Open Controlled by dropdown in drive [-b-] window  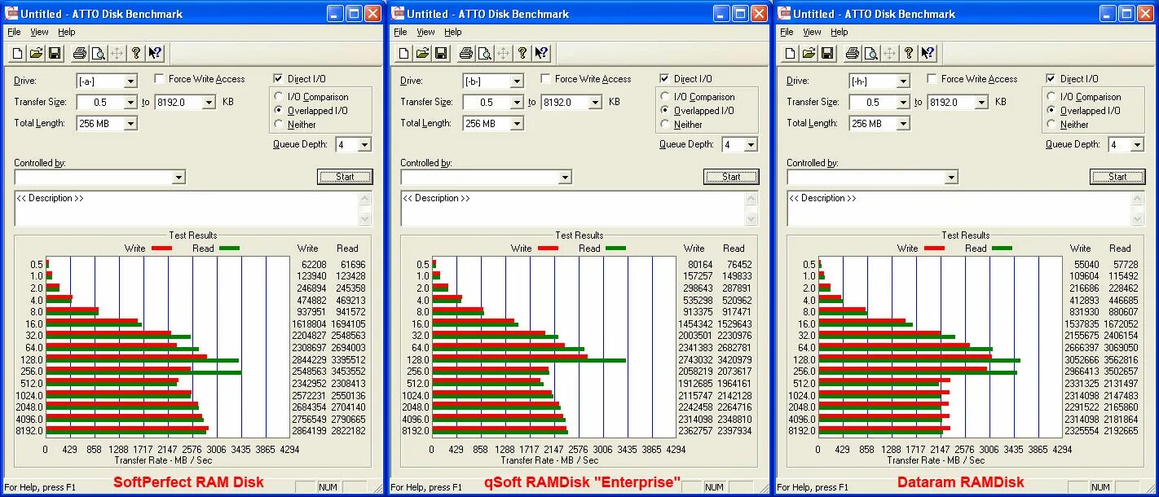(x=565, y=178)
